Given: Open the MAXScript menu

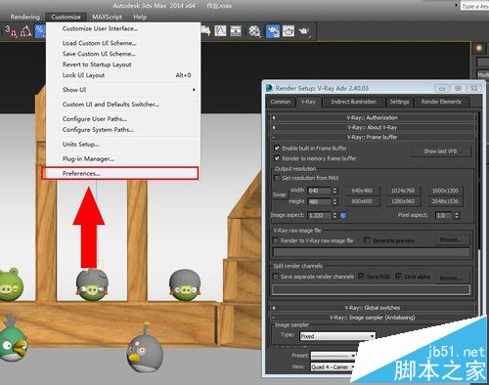Looking at the screenshot, I should (107, 17).
